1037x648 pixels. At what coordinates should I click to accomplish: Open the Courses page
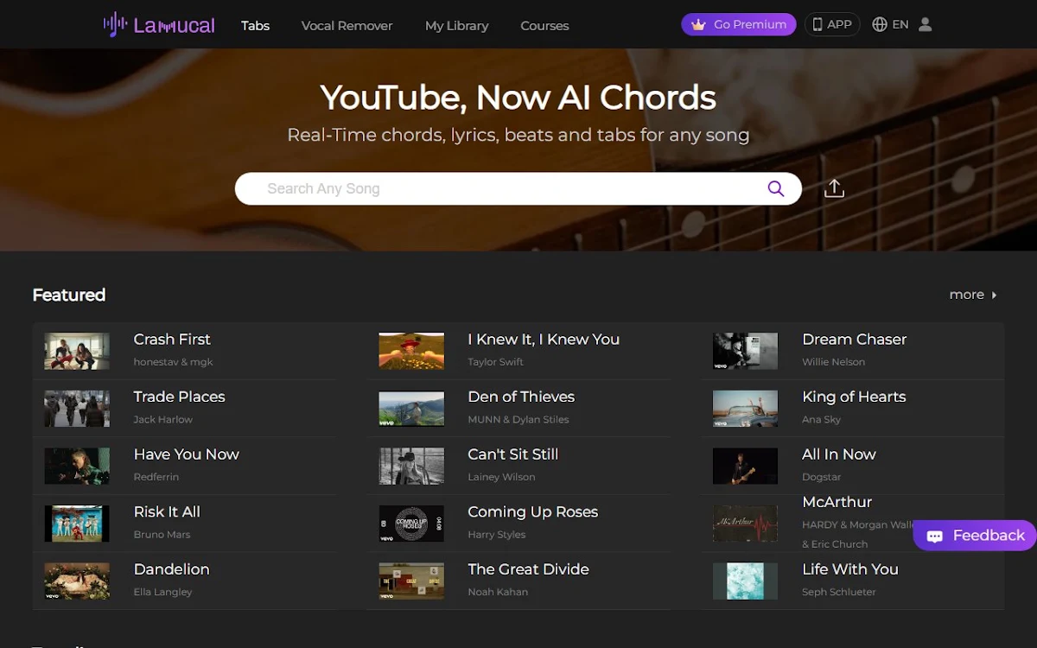point(544,25)
